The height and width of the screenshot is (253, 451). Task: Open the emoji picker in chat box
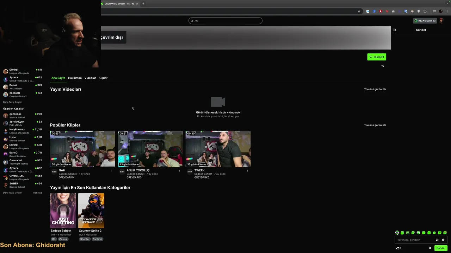tap(443, 240)
